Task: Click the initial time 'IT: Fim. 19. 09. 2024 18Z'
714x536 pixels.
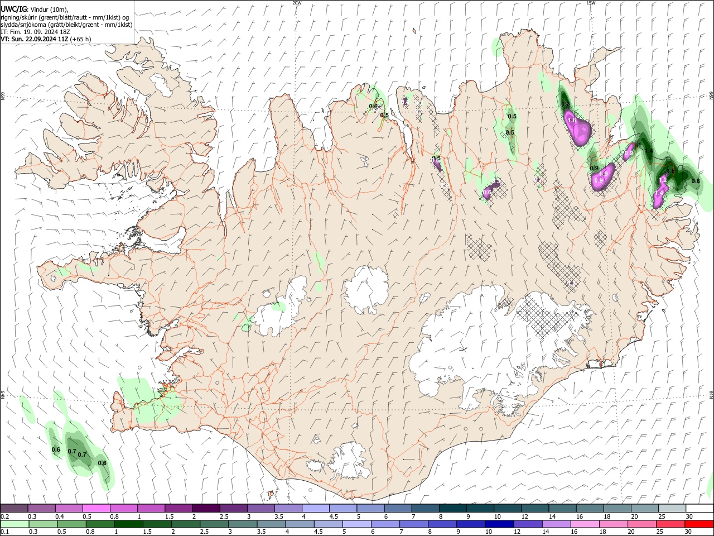Action: [x=35, y=32]
